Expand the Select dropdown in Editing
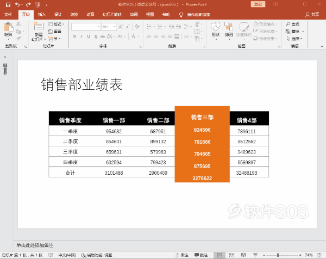 (x=294, y=39)
